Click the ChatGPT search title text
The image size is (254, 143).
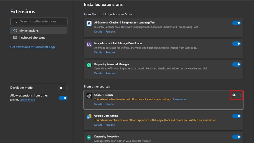104,95
